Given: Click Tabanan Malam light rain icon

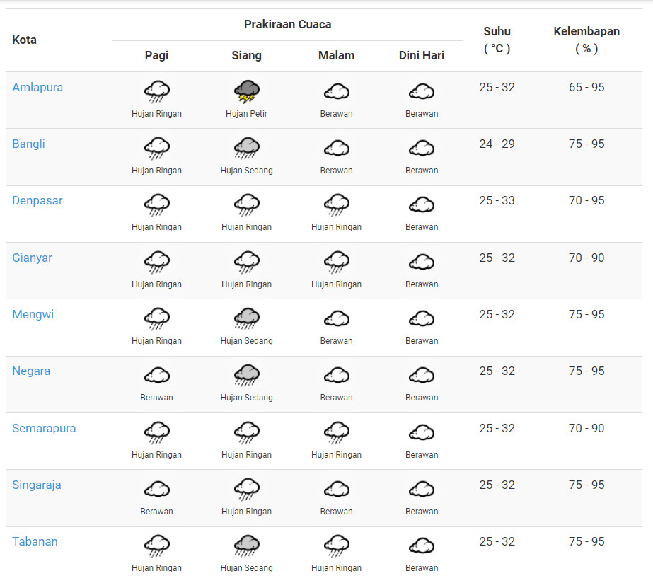Looking at the screenshot, I should tap(336, 546).
